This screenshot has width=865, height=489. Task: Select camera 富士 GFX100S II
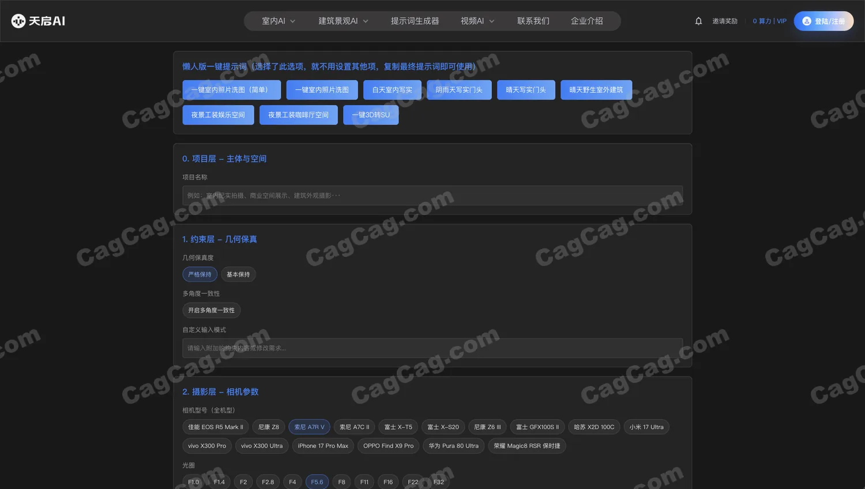point(537,427)
